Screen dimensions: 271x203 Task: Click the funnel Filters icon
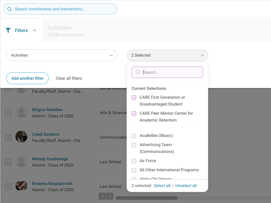pyautogui.click(x=8, y=30)
